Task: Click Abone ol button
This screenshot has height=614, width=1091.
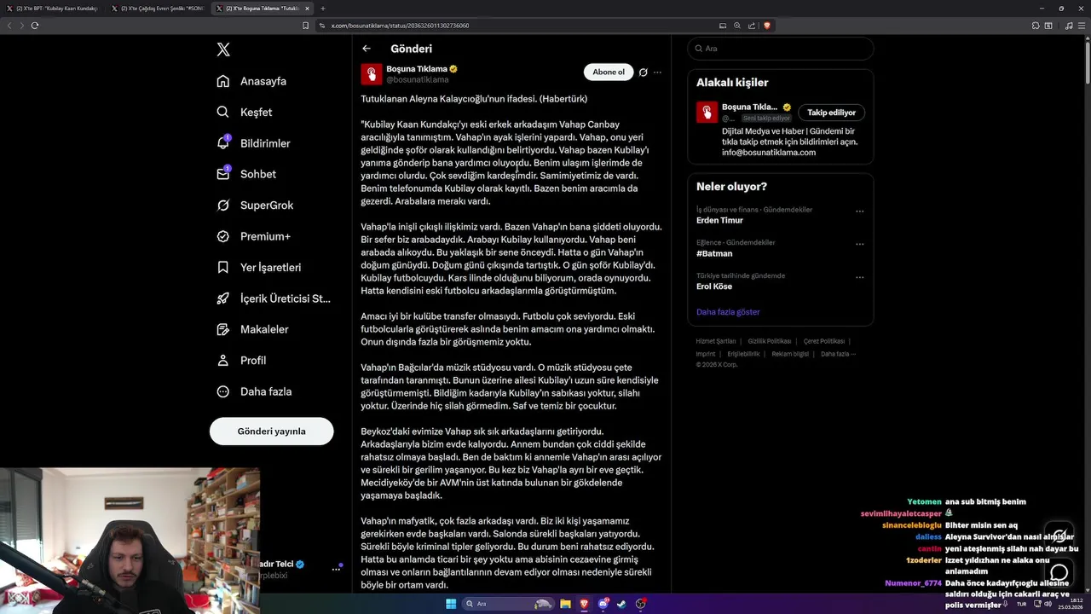Action: coord(609,72)
